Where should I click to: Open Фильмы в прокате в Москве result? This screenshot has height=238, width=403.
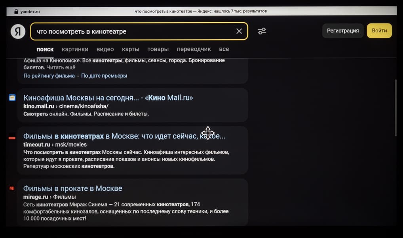(x=73, y=188)
